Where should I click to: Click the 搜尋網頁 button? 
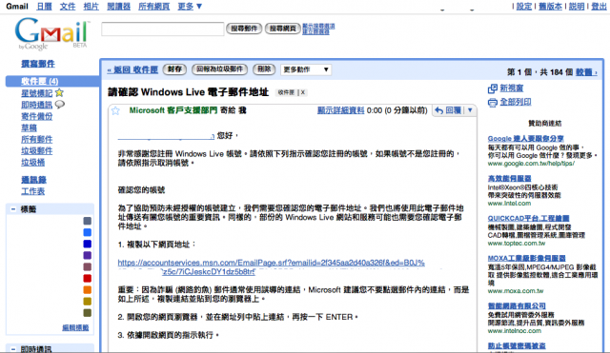click(x=283, y=29)
